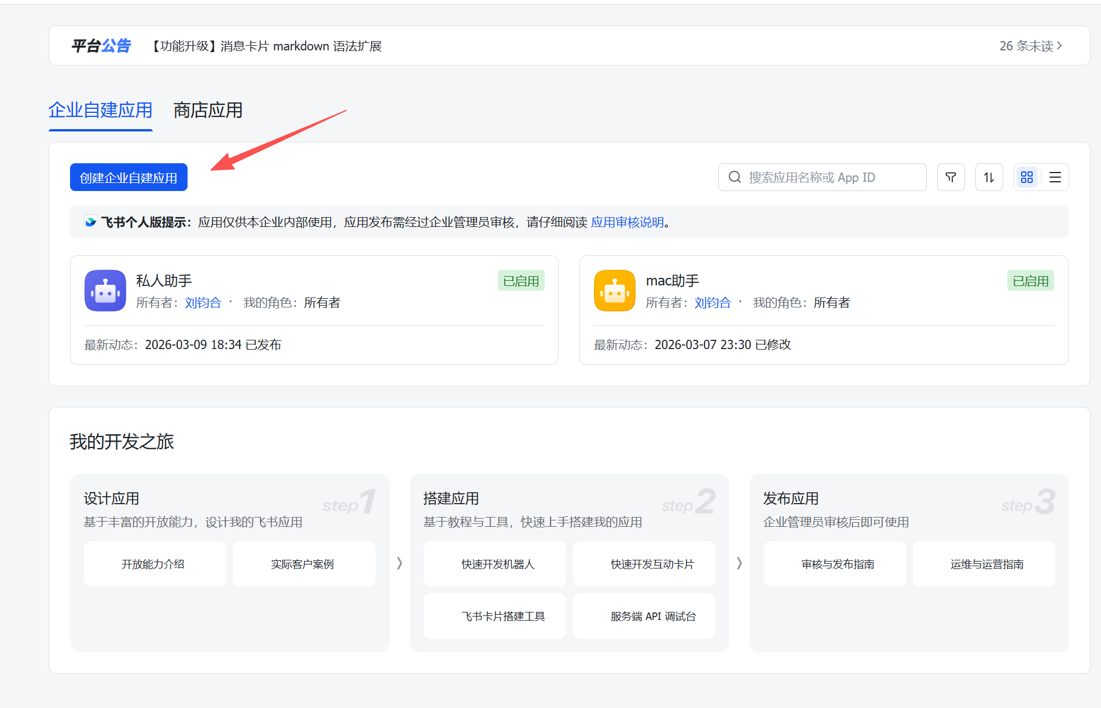Expand the 26 条未读 announcements chevron
Viewport: 1101px width, 708px height.
(1059, 46)
